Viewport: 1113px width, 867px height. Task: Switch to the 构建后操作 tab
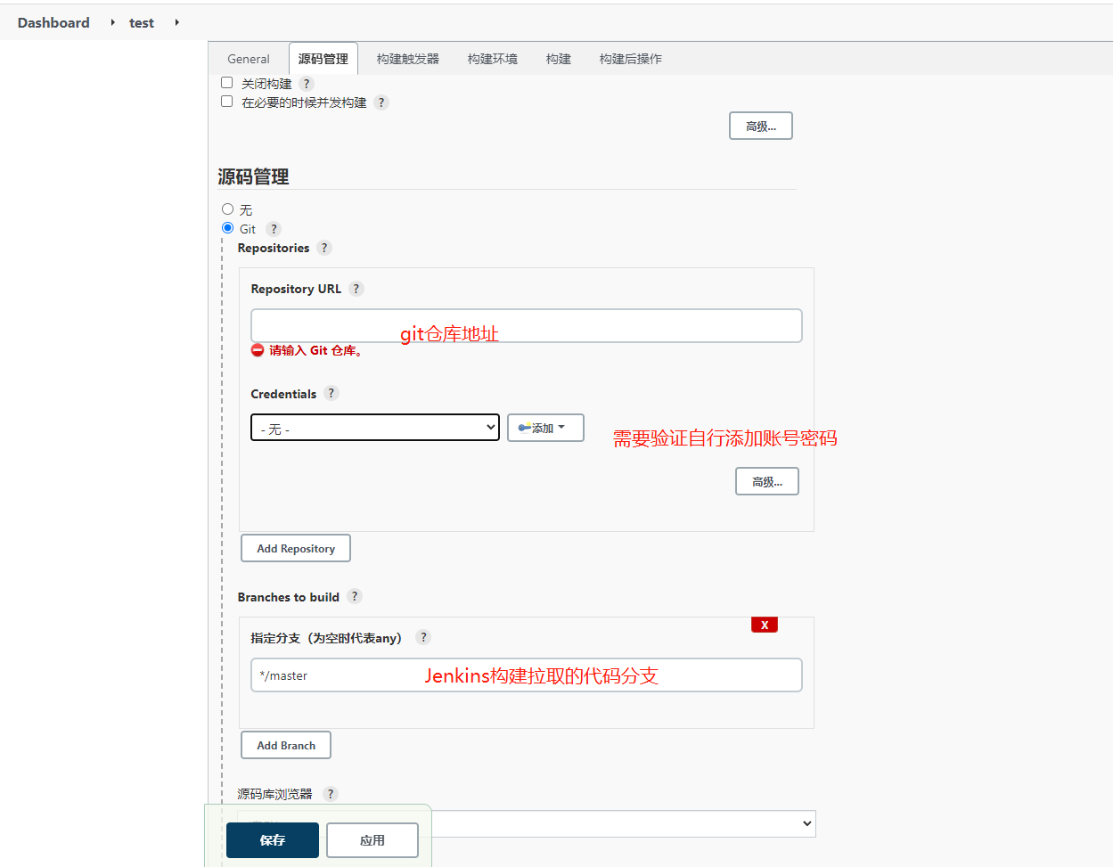click(x=630, y=59)
